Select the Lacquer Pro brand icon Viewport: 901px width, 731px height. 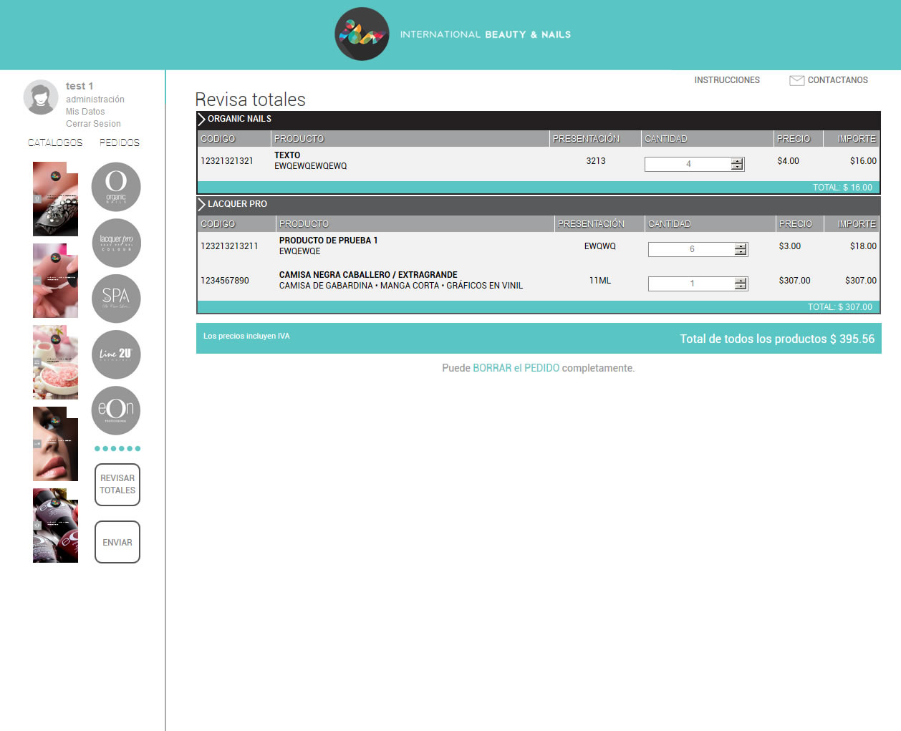point(116,243)
